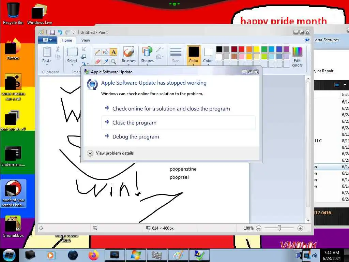The height and width of the screenshot is (262, 349).
Task: Expand View problem details chevron
Action: click(90, 153)
